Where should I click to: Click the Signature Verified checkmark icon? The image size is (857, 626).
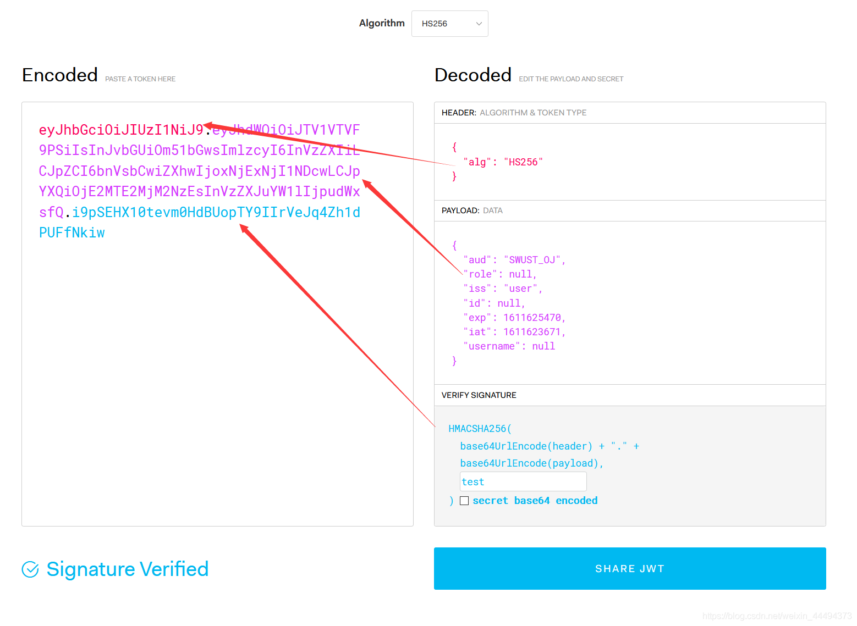30,569
